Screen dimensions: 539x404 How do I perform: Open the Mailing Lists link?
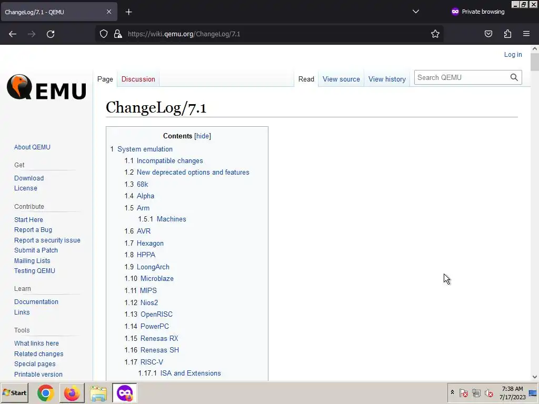tap(32, 261)
